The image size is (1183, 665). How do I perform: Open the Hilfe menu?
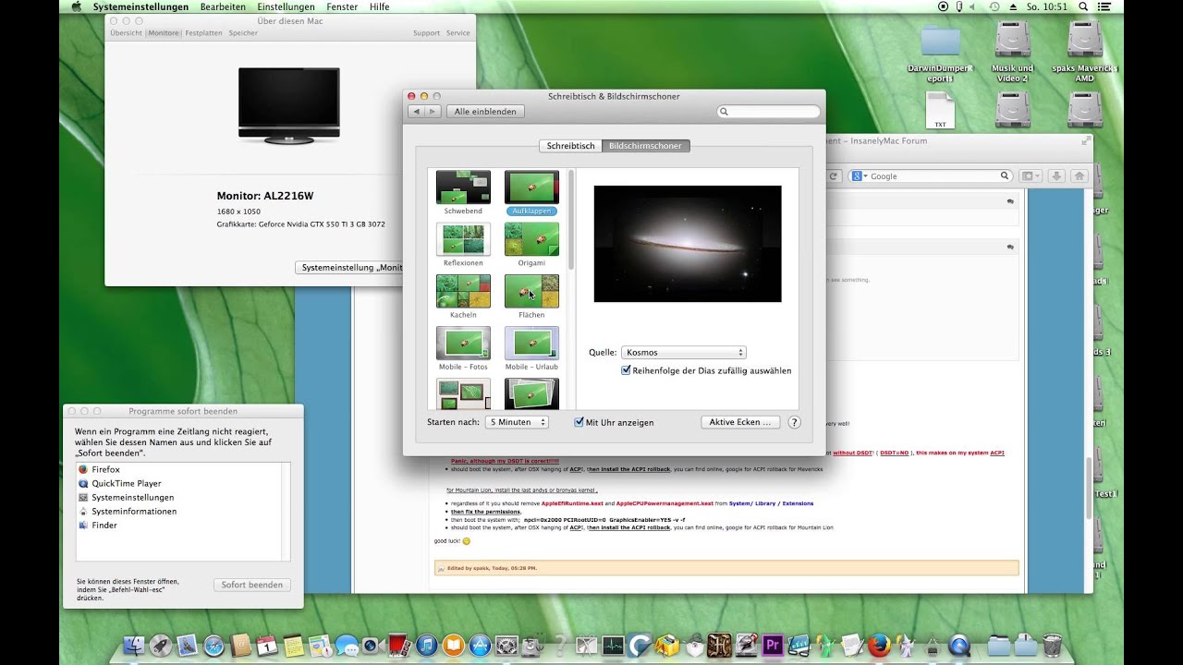tap(379, 6)
